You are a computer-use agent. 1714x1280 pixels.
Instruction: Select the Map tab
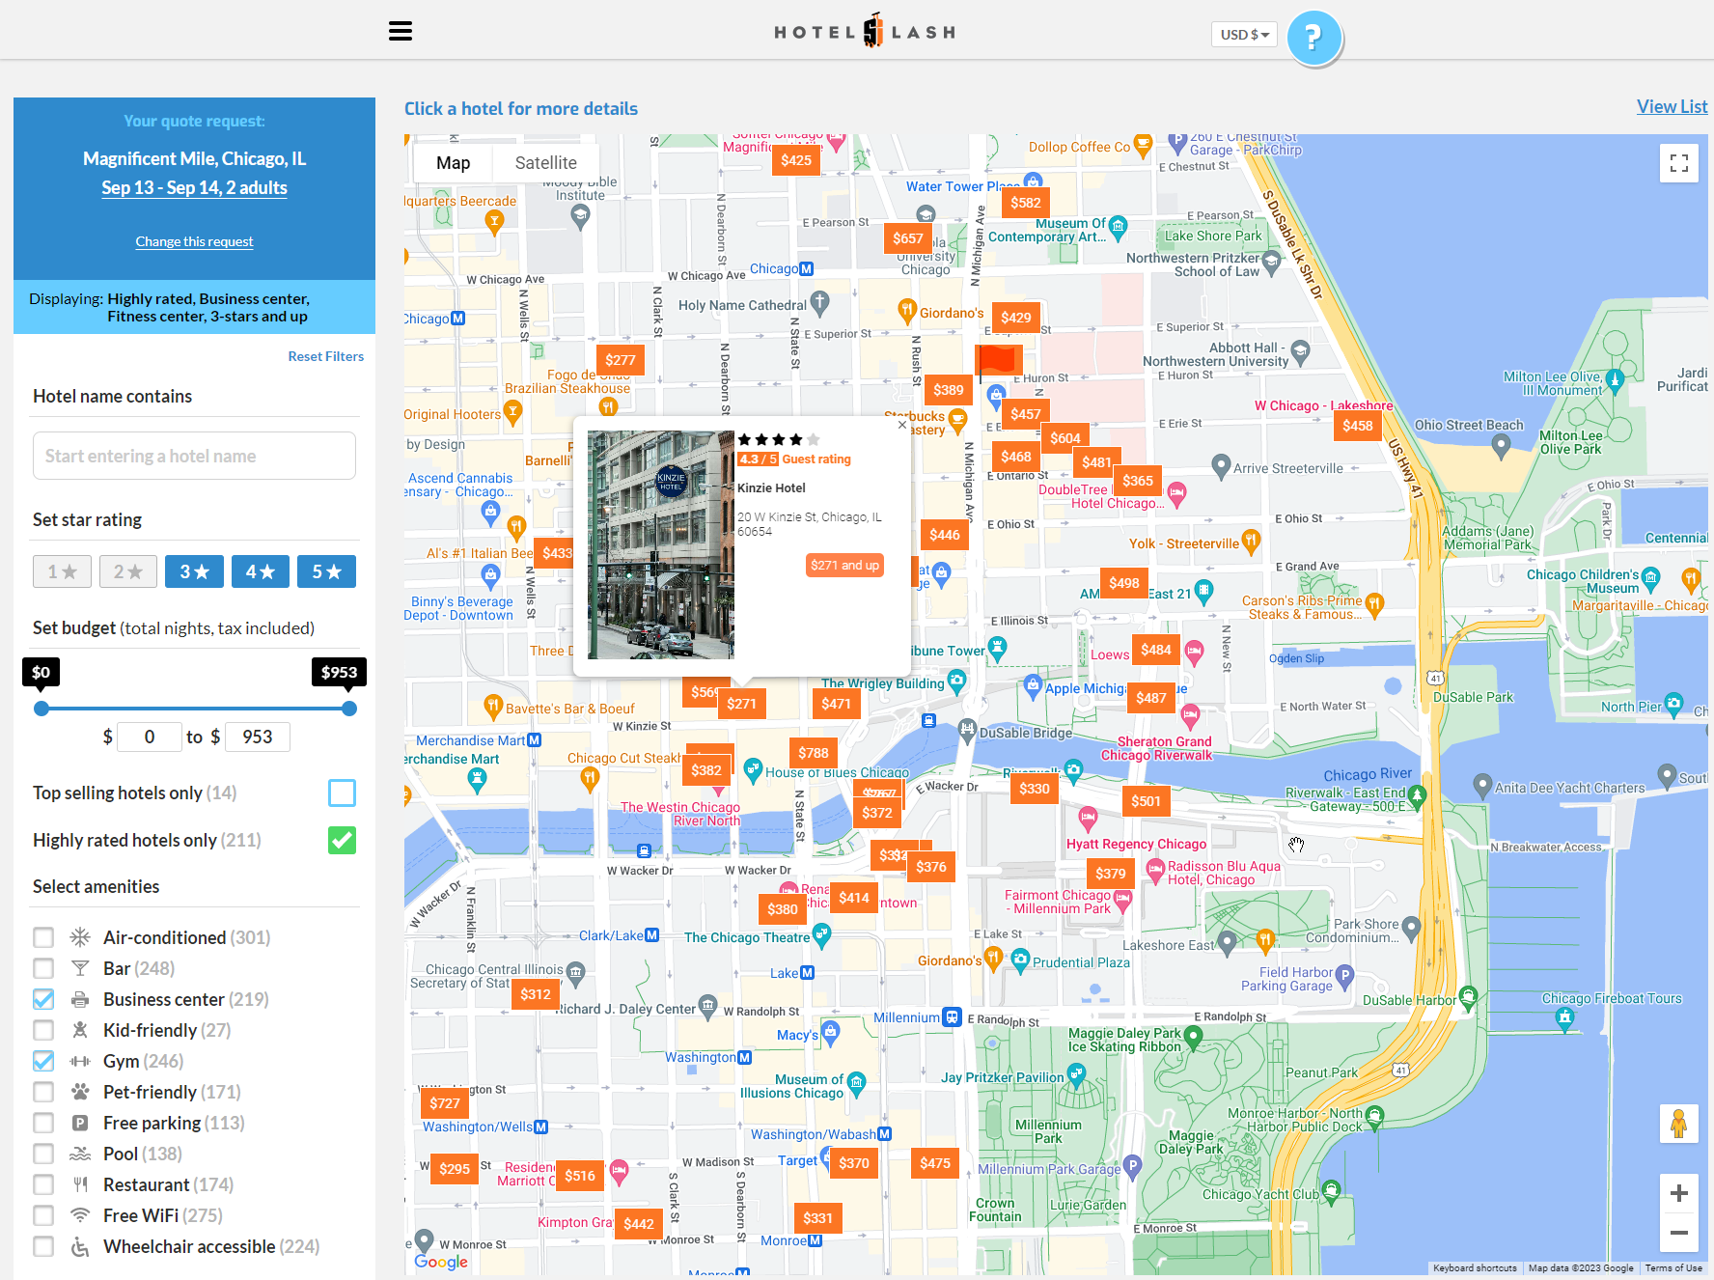pos(452,162)
